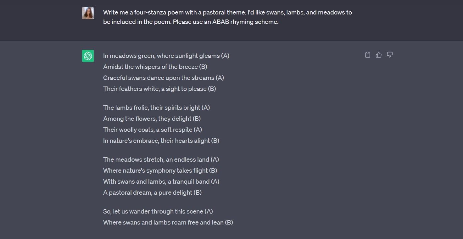Click the line "Their feathers white, a sight to please"
The width and height of the screenshot is (463, 239).
(159, 89)
